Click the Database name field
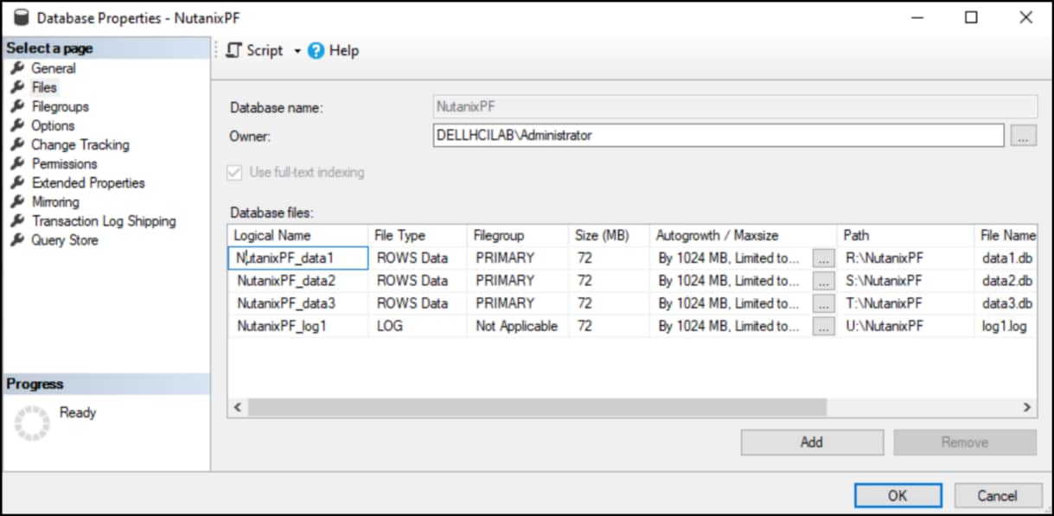1054x516 pixels. pyautogui.click(x=734, y=107)
